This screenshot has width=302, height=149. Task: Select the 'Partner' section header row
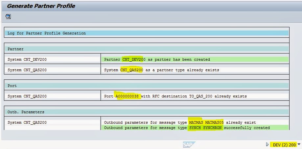(x=146, y=49)
